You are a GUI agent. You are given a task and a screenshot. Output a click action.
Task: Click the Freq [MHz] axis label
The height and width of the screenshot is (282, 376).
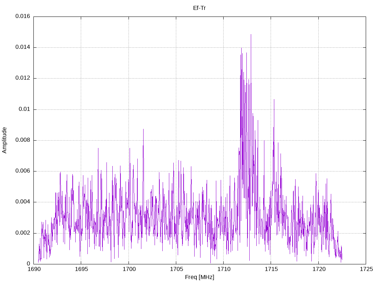(199, 277)
